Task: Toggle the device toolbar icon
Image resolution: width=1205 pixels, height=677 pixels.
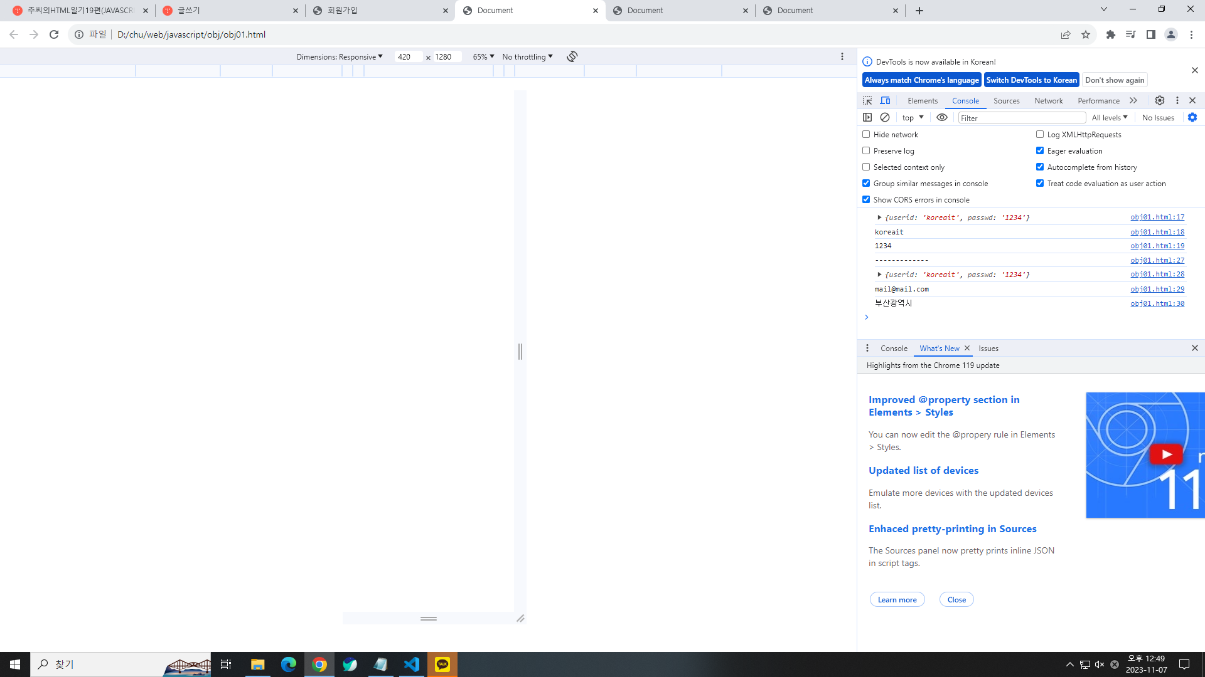Action: [885, 100]
